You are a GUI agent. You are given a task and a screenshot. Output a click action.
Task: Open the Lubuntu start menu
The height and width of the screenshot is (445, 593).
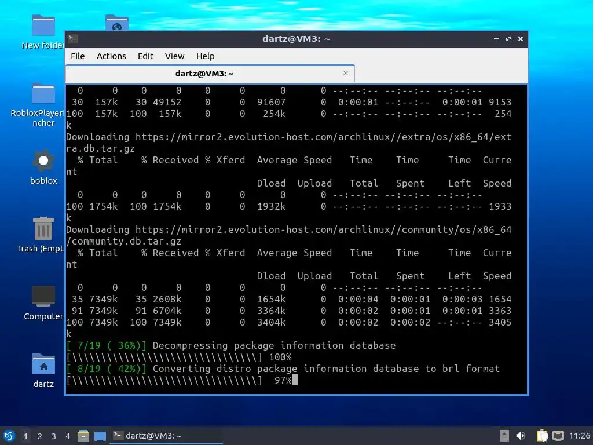[x=9, y=436]
